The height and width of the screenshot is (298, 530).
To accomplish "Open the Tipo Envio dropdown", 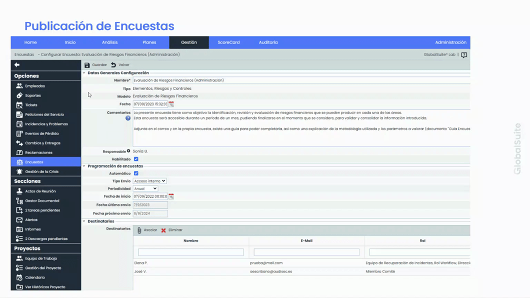I will click(x=149, y=180).
